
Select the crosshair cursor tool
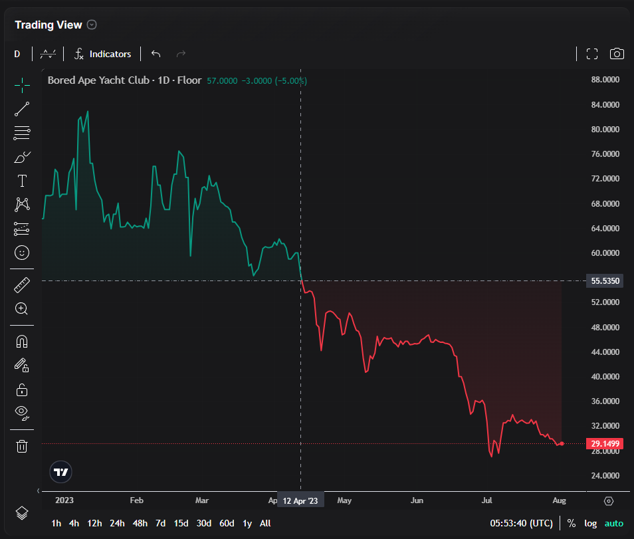[22, 85]
